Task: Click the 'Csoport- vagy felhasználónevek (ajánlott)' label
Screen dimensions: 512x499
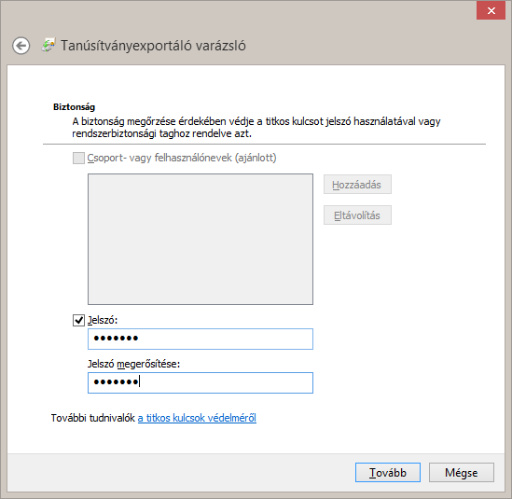Action: (x=182, y=158)
